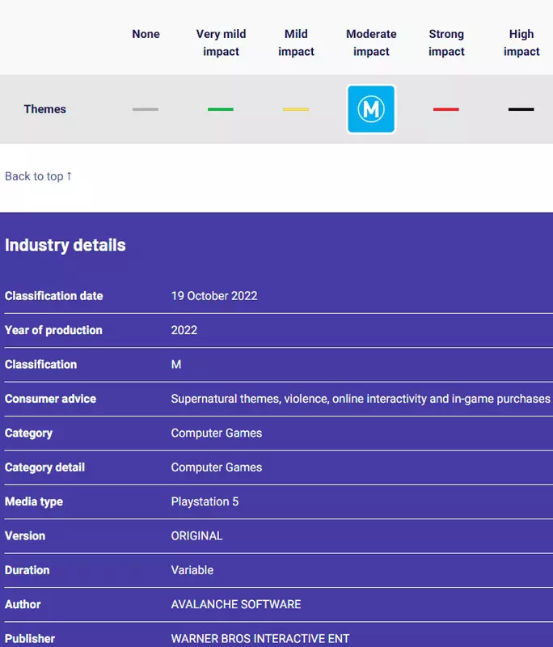Click the Industry details heading
This screenshot has height=647, width=553.
click(65, 245)
